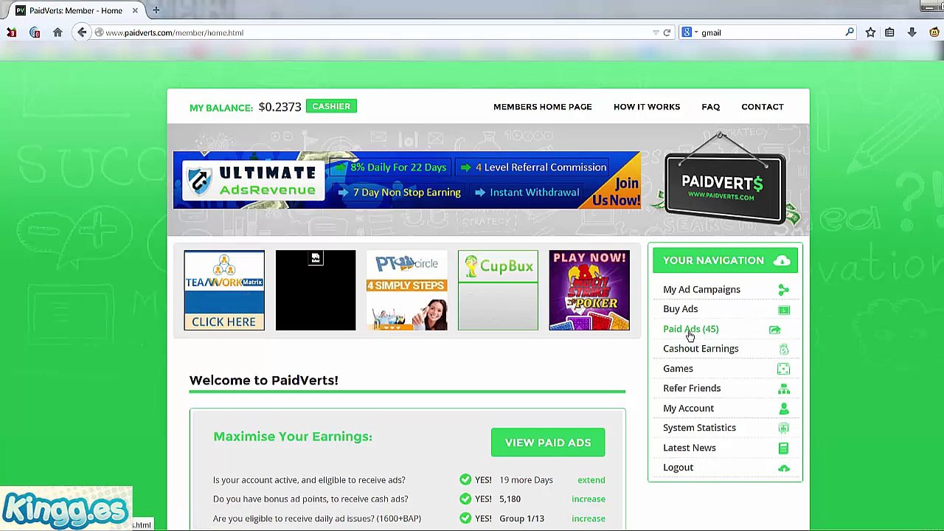
Task: Click the Welcome to PaidVerts! heading
Action: click(x=263, y=381)
